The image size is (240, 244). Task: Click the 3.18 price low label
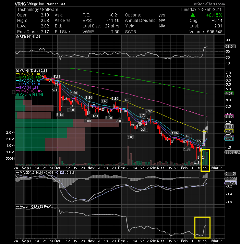click(60, 115)
